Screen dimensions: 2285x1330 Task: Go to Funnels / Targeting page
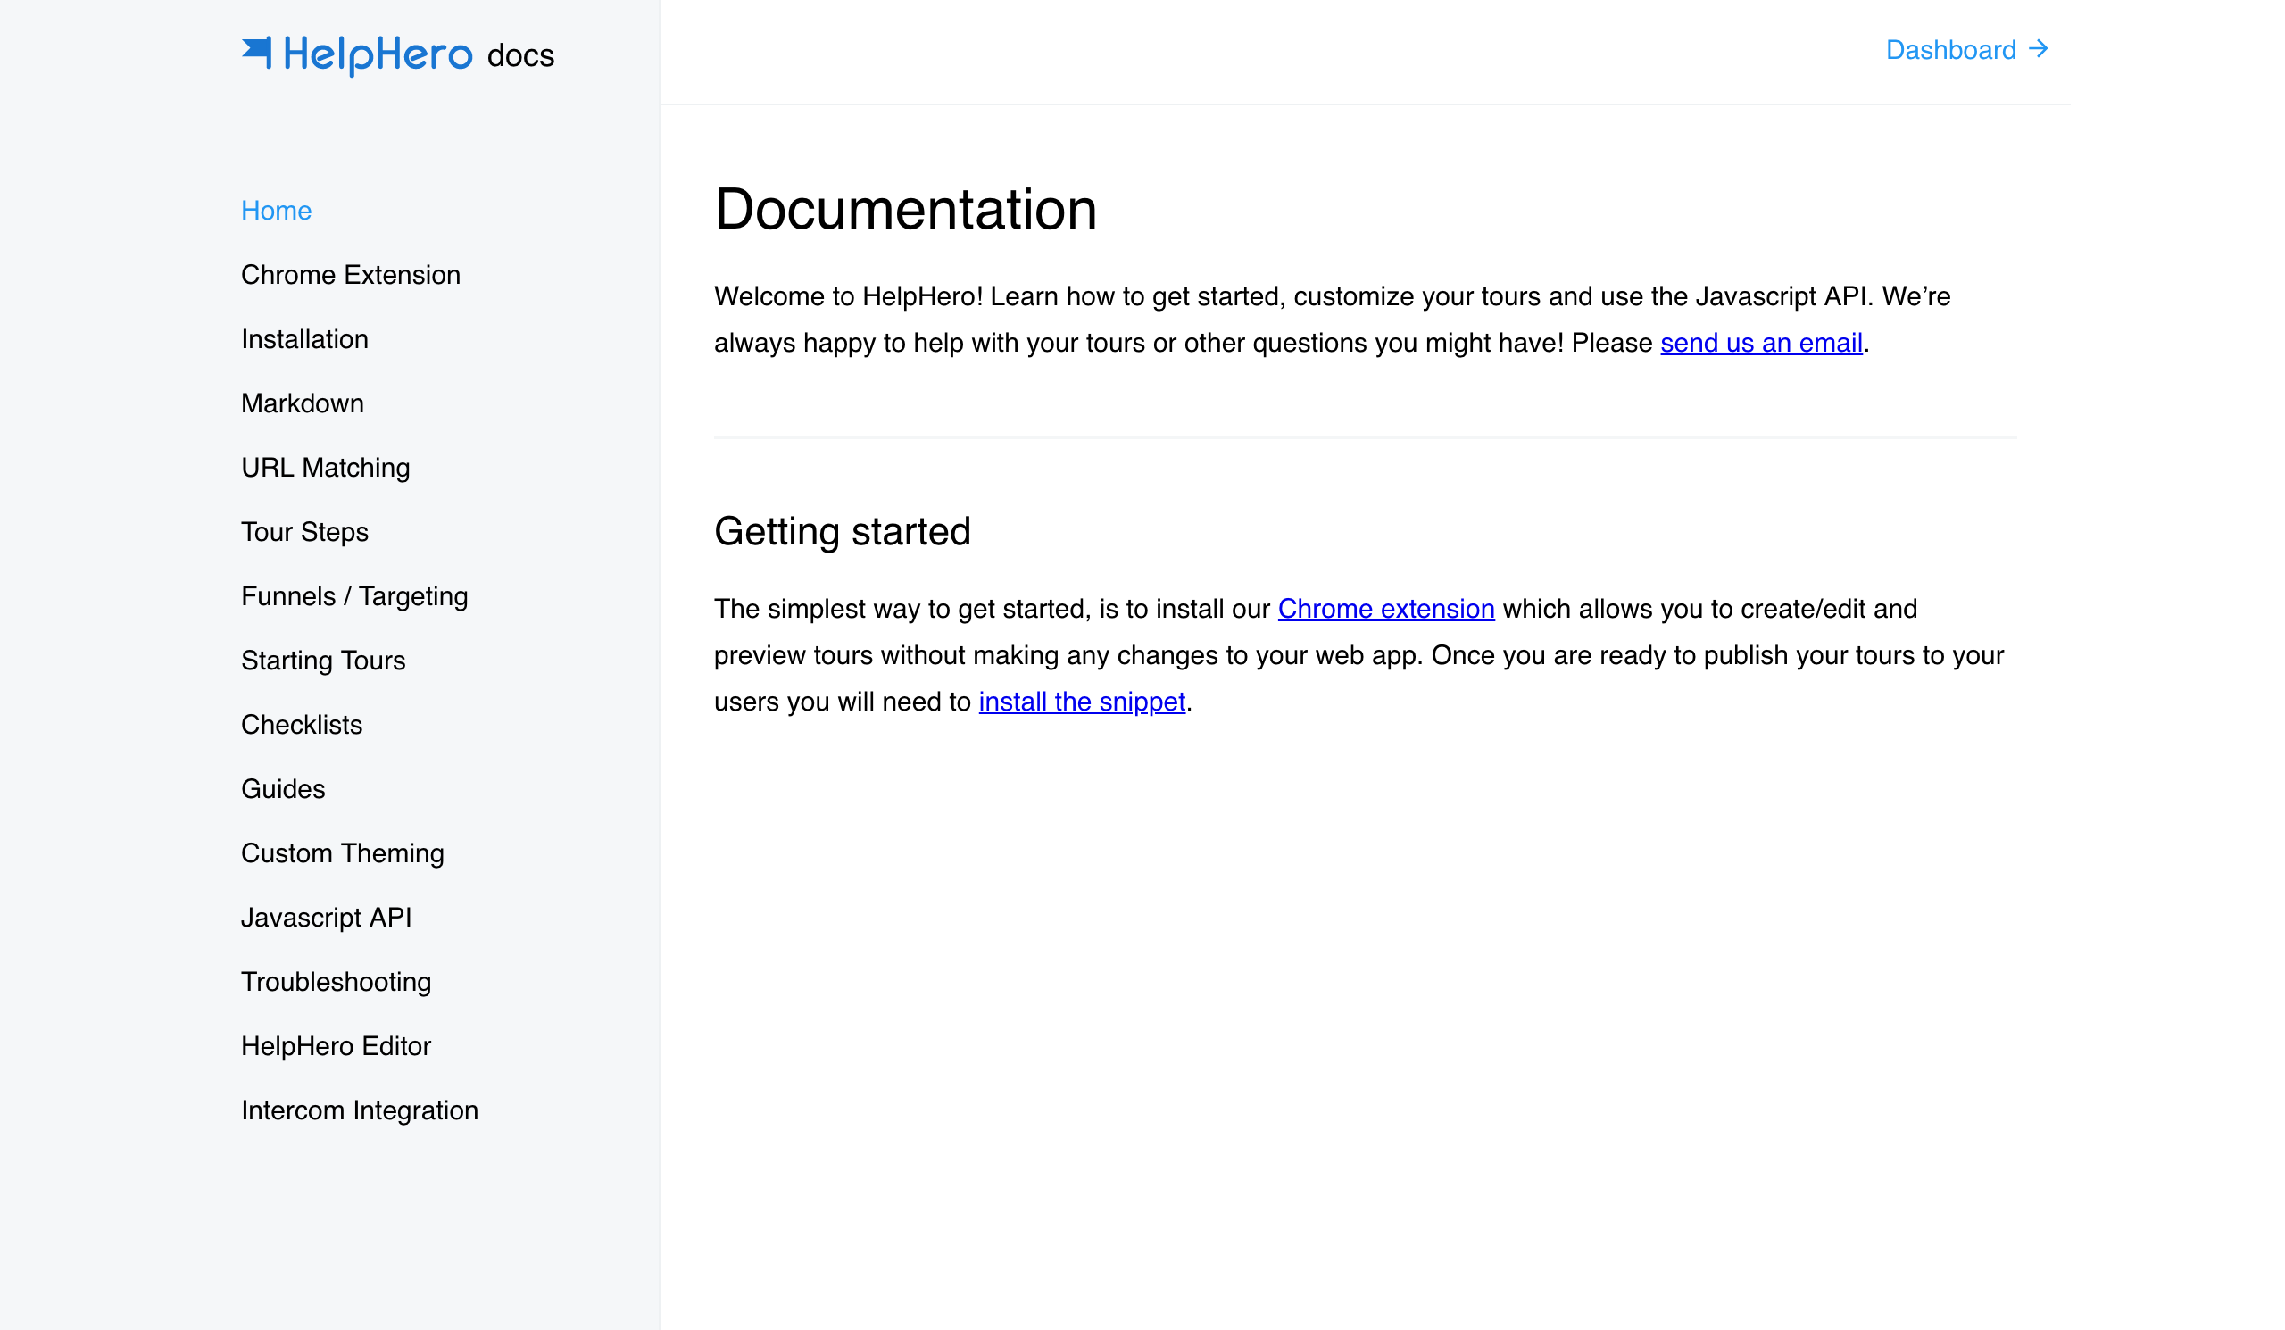tap(354, 596)
